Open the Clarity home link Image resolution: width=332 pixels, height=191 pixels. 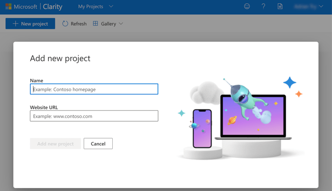53,6
